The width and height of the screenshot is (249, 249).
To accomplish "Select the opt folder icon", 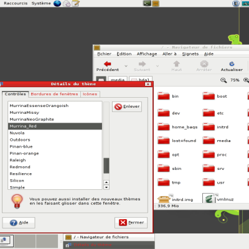I will 164,154.
